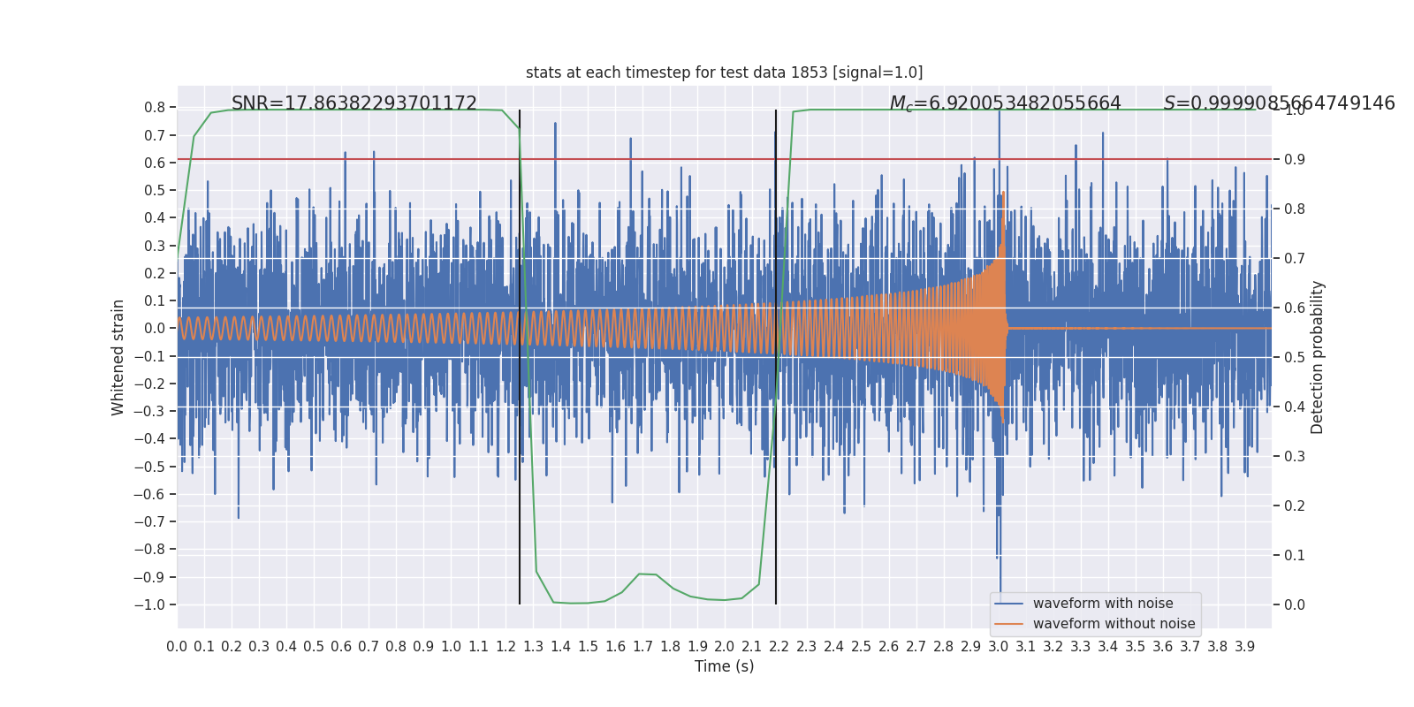Click the 'Detection probability' right axis label
Screen dimensions: 1414x707
(1318, 357)
